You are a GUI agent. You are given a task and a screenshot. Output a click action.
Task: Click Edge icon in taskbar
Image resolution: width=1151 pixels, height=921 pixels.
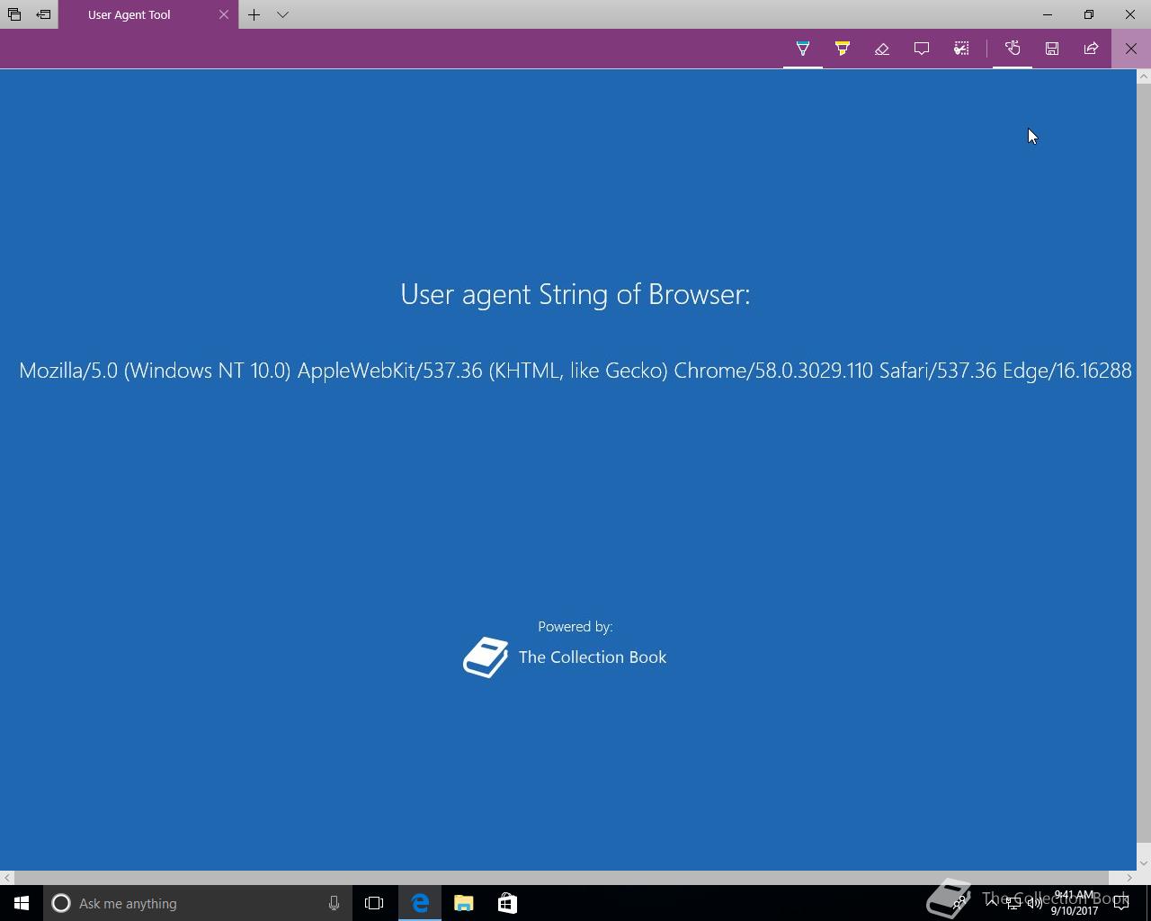[420, 903]
